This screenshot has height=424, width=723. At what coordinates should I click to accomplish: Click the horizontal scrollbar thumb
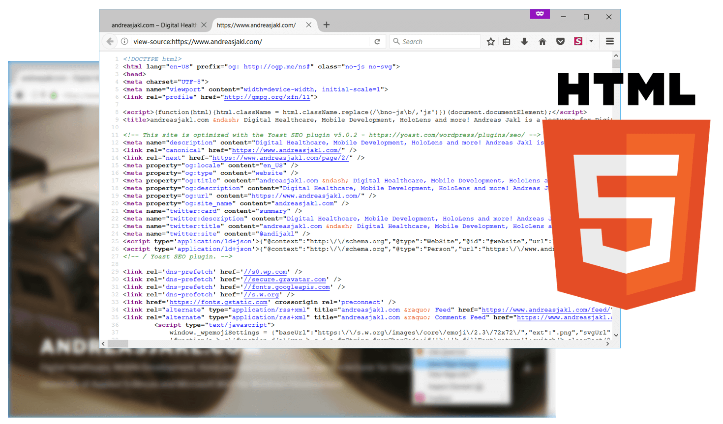click(118, 344)
